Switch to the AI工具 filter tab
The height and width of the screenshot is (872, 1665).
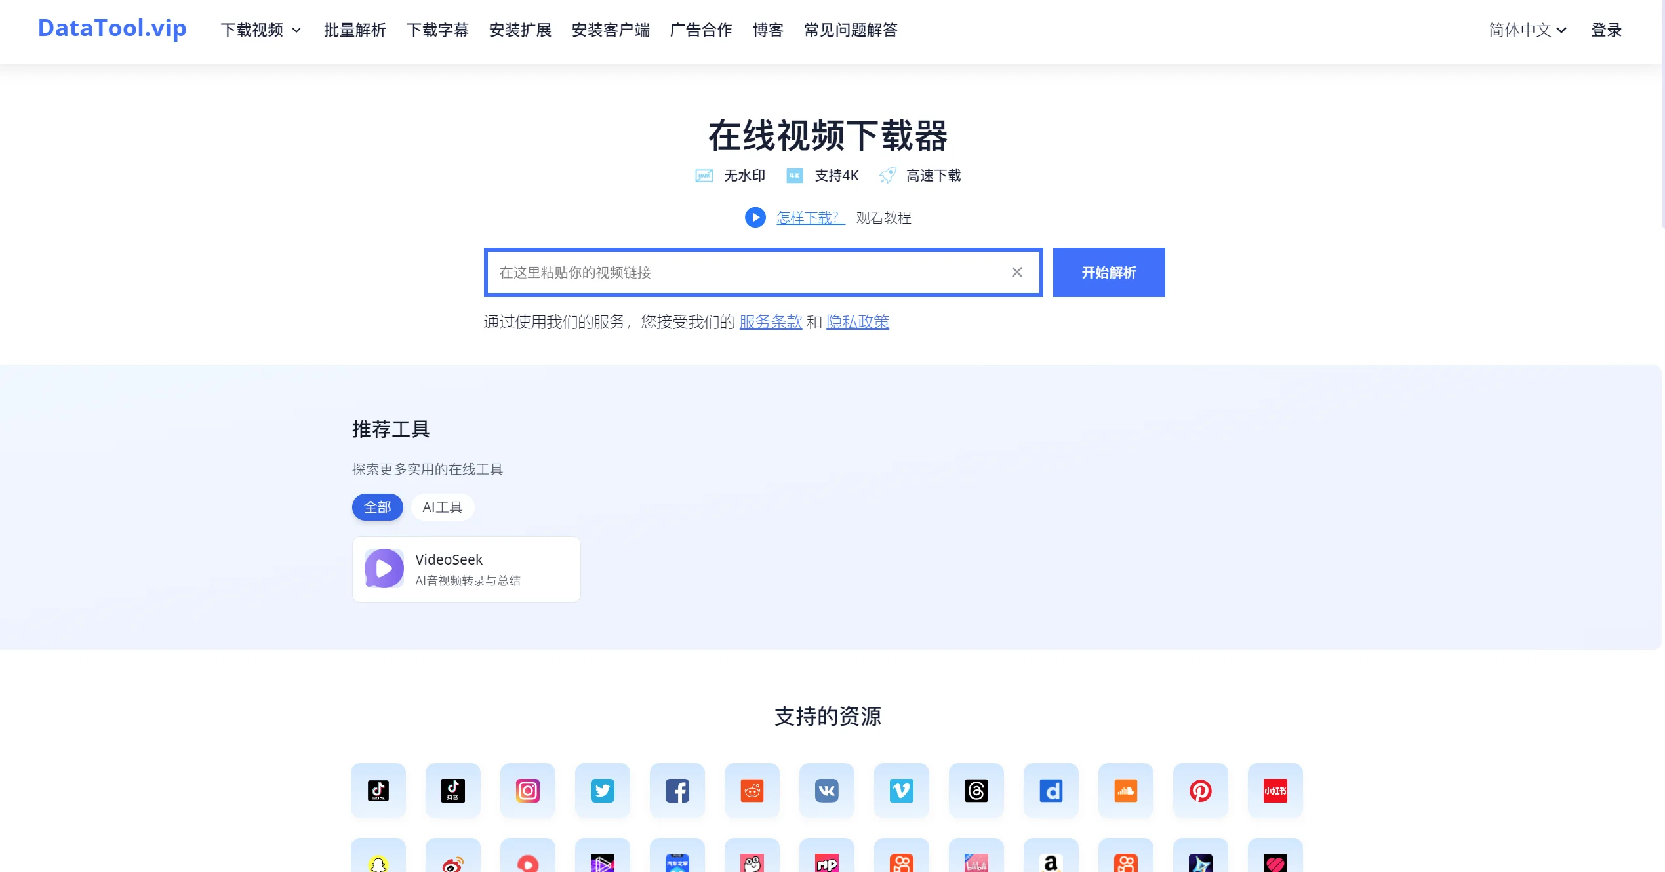tap(443, 507)
